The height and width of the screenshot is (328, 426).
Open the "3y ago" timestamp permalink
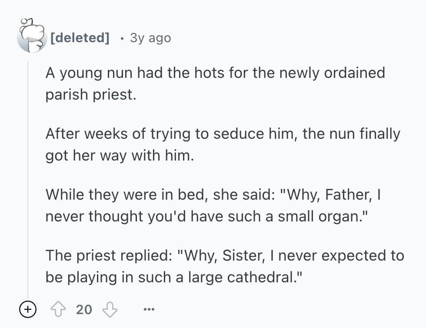(150, 38)
